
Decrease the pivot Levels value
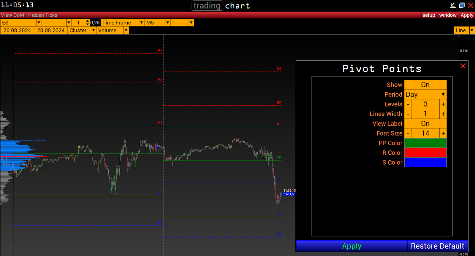pos(408,104)
